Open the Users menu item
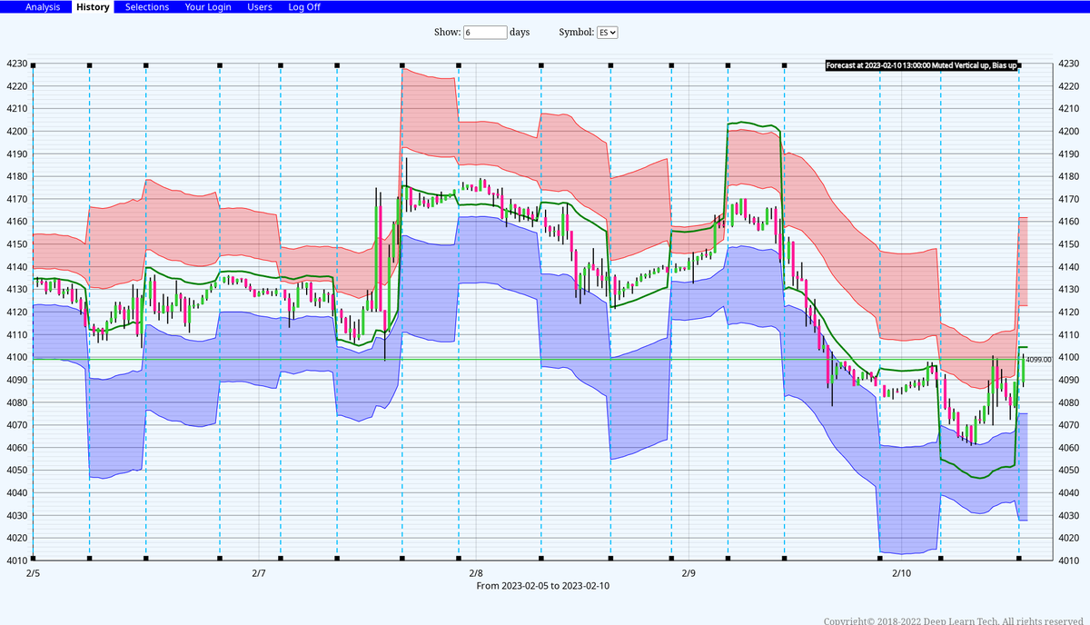This screenshot has height=625, width=1090. pyautogui.click(x=260, y=7)
